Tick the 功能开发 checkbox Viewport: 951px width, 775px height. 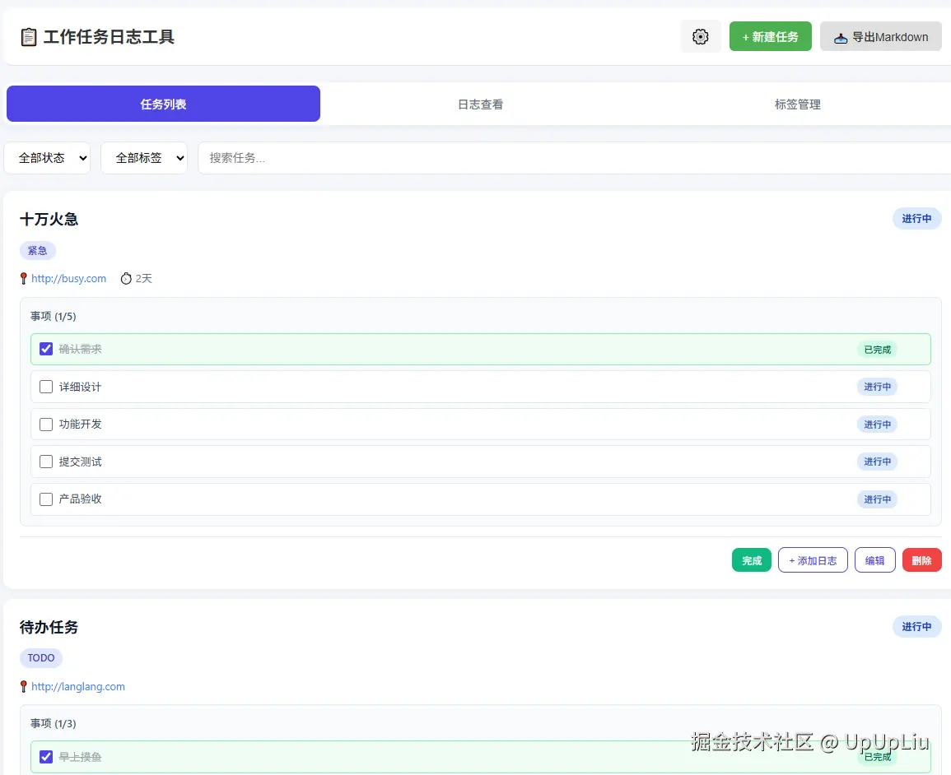coord(46,425)
